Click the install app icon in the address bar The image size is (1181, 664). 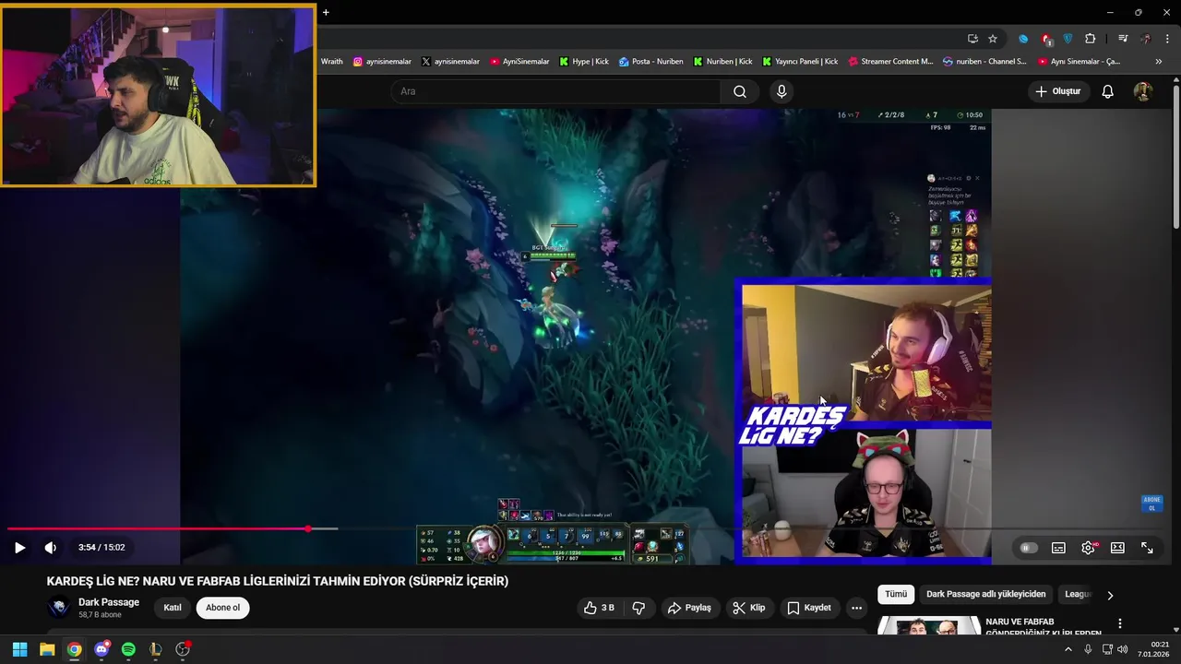pos(972,39)
